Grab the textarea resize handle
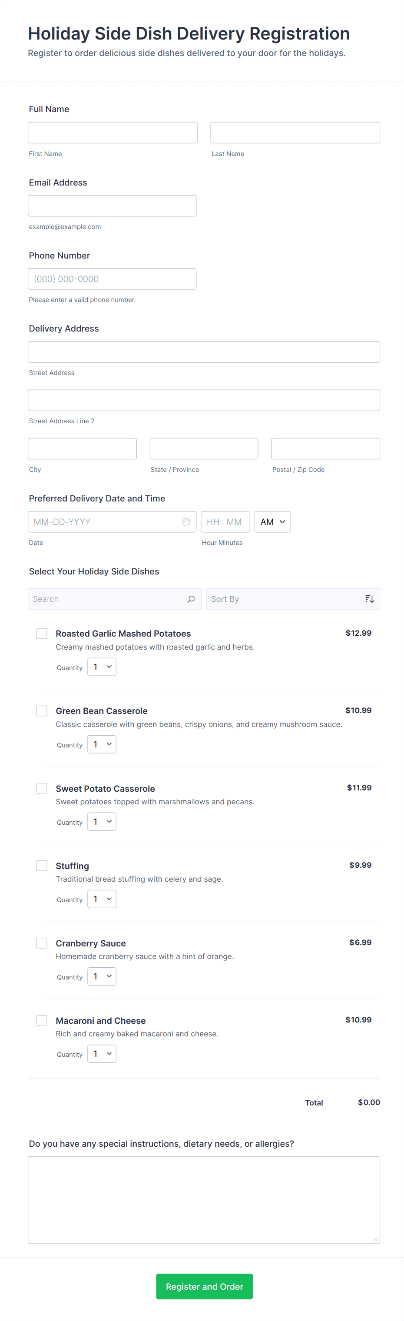 tap(376, 1239)
